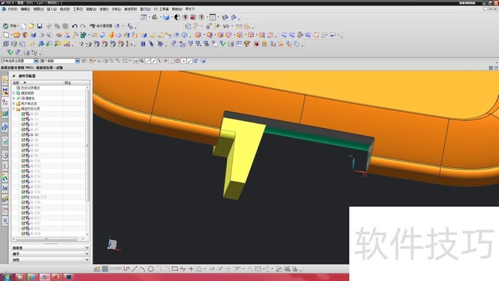This screenshot has width=499, height=281.
Task: Uncheck the body (4) feature checkbox
Action: (x=23, y=135)
